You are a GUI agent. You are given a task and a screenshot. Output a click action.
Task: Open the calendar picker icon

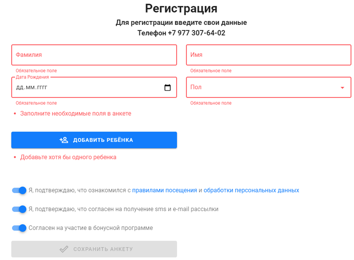click(168, 88)
